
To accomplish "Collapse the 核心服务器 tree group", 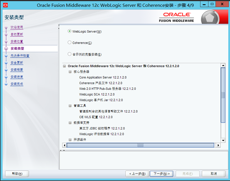I will 70,72.
